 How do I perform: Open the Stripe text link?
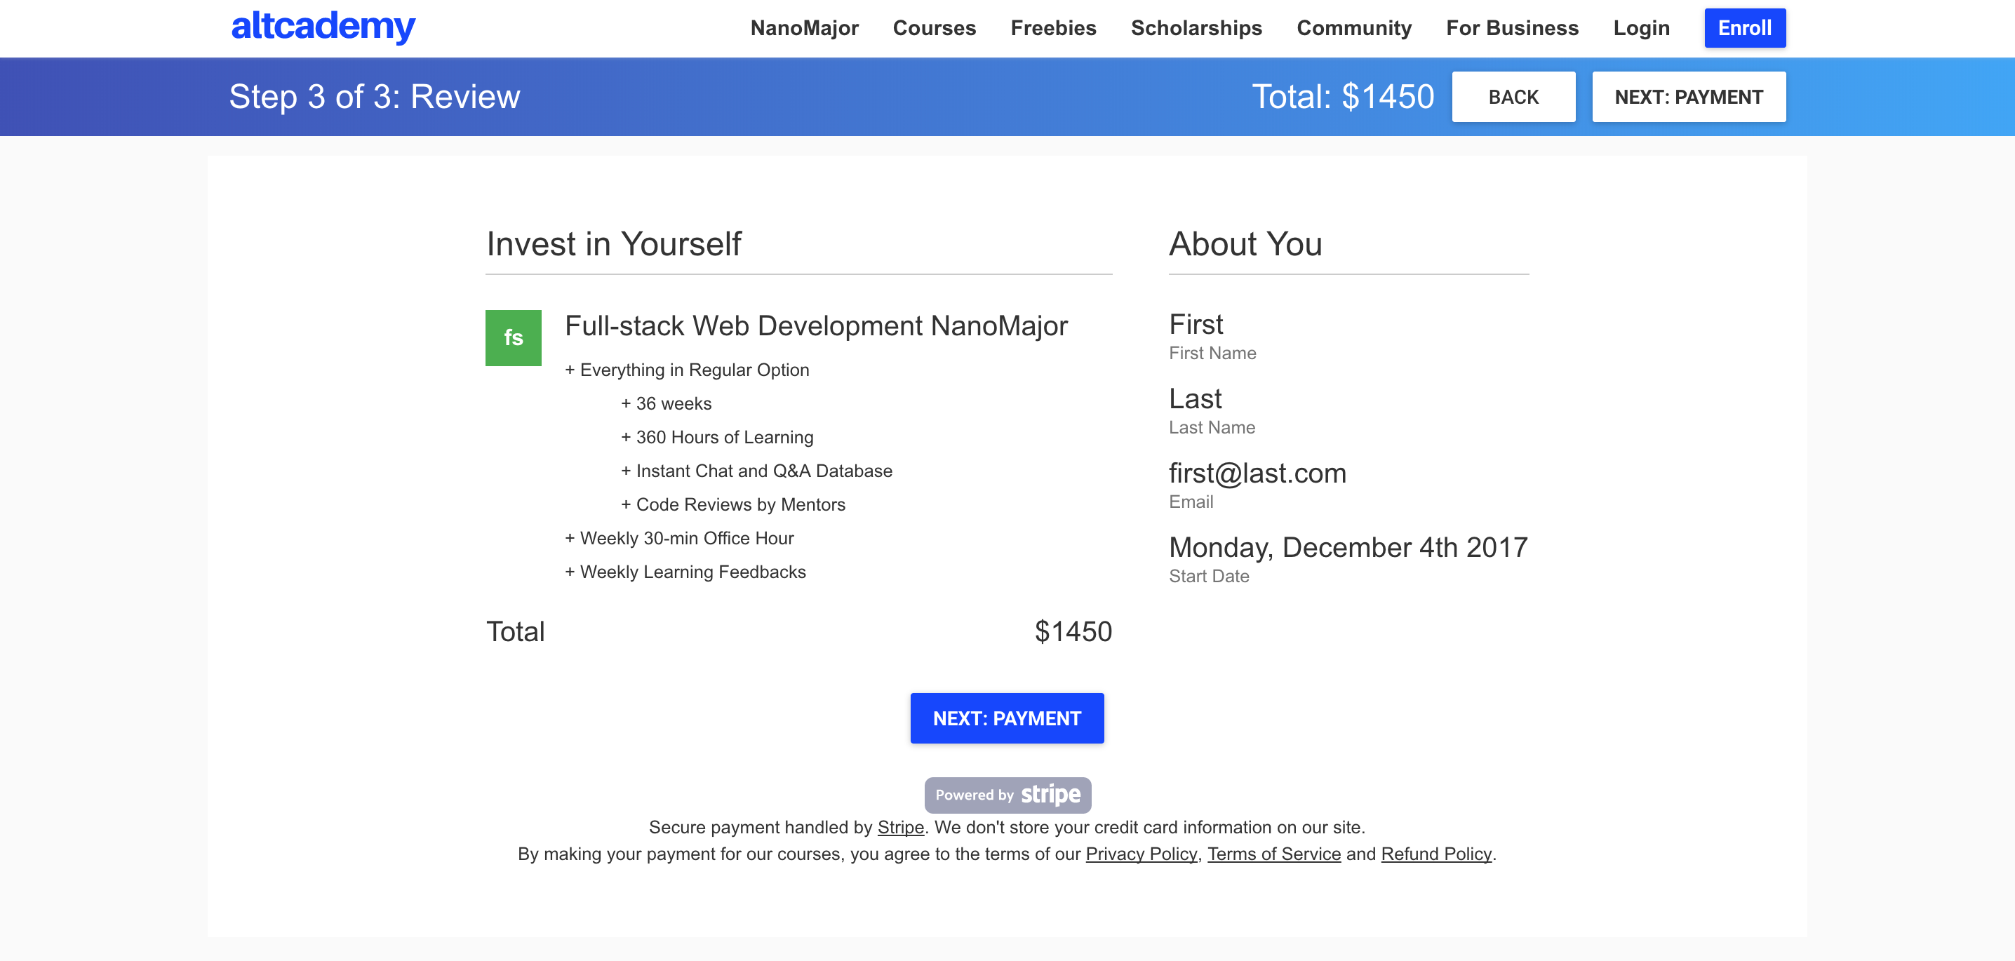(x=900, y=827)
